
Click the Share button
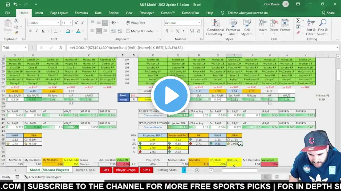point(328,13)
